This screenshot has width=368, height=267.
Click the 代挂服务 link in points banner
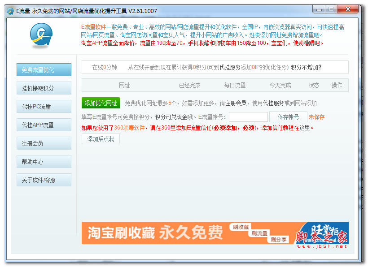point(230,68)
